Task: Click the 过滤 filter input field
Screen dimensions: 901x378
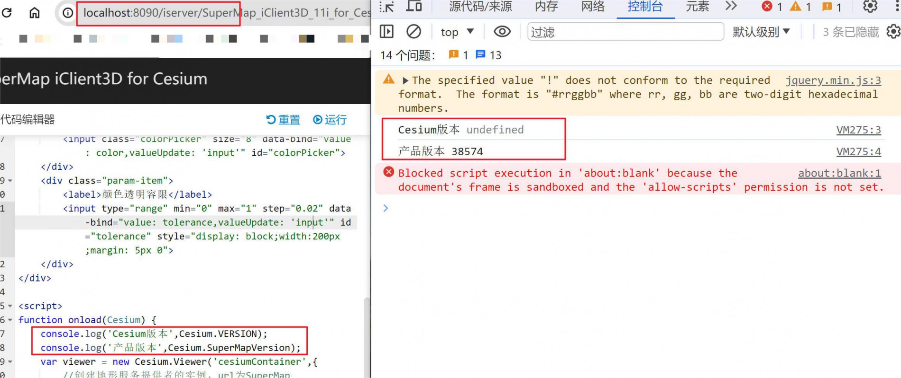Action: 625,32
